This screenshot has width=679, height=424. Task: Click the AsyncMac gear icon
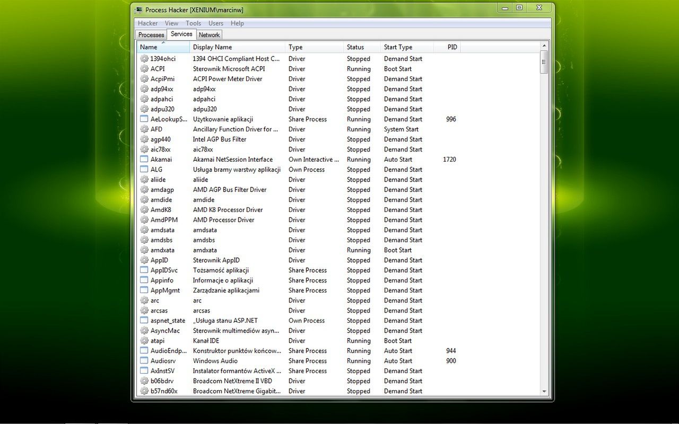pos(144,331)
